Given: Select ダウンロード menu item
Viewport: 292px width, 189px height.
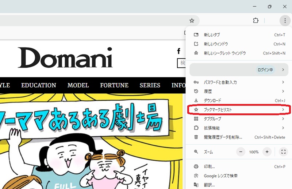Looking at the screenshot, I should (239, 101).
